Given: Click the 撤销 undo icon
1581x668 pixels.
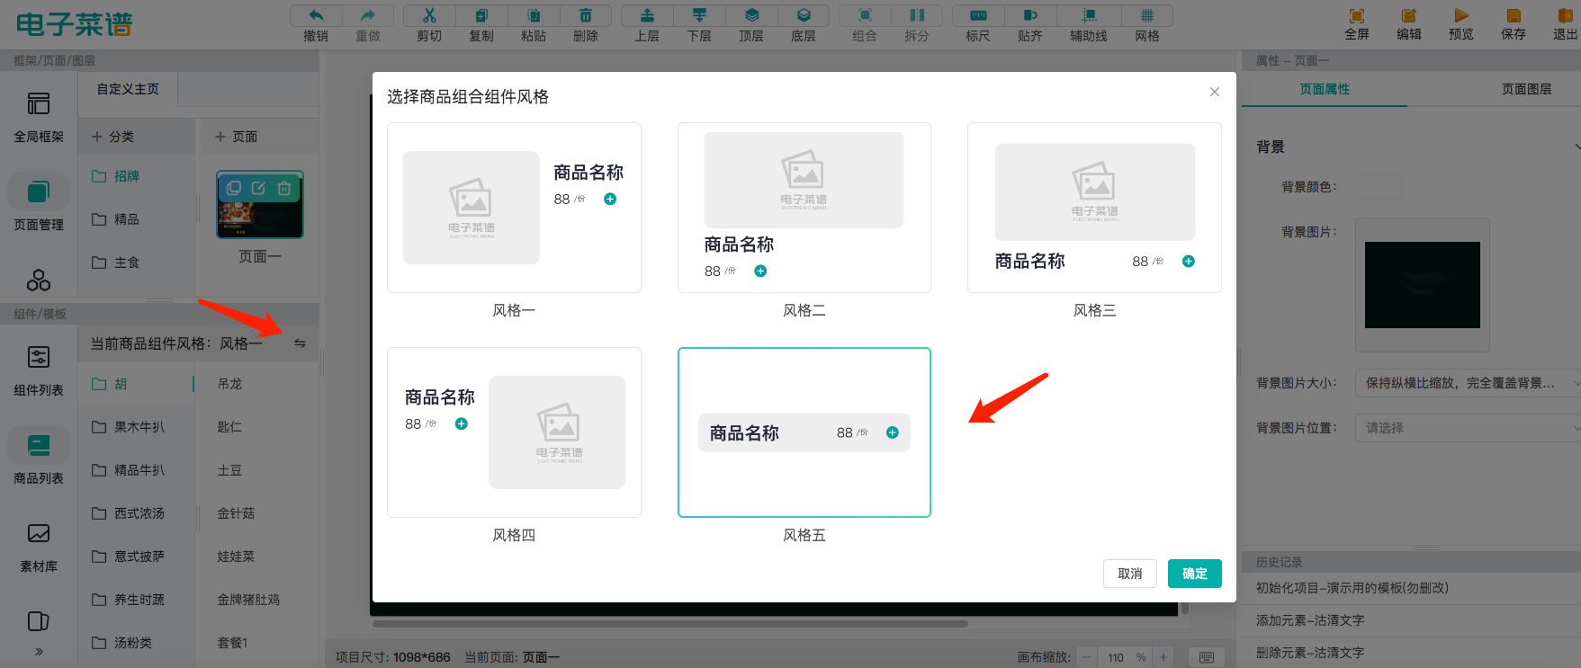Looking at the screenshot, I should (x=316, y=15).
